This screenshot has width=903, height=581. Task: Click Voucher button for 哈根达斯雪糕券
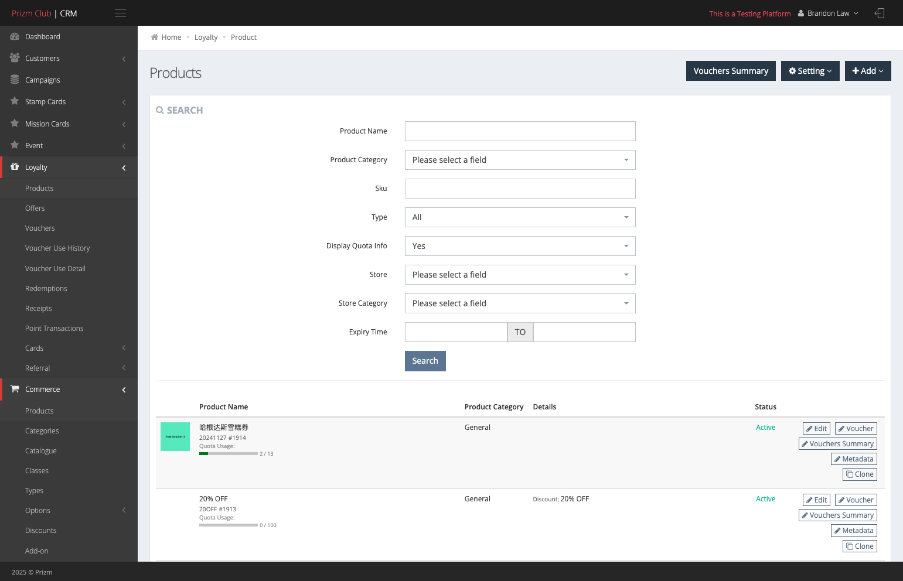[856, 428]
